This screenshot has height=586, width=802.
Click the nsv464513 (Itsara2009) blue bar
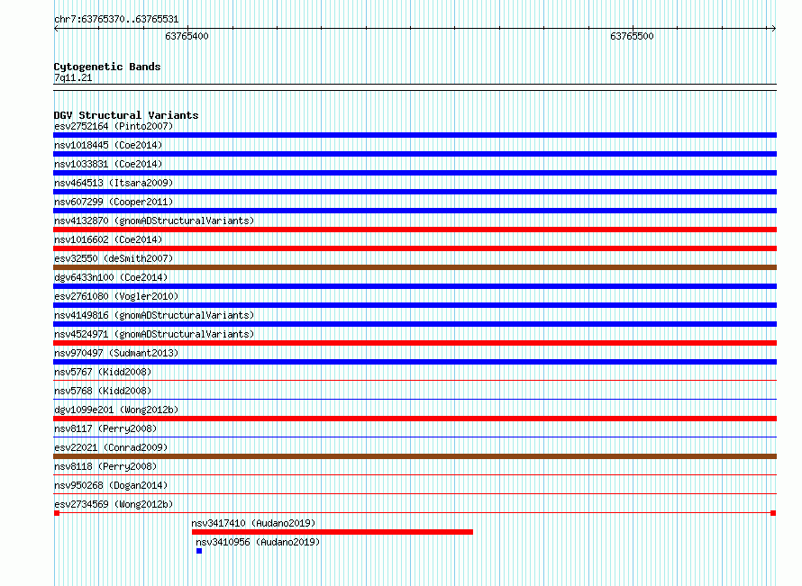(415, 192)
